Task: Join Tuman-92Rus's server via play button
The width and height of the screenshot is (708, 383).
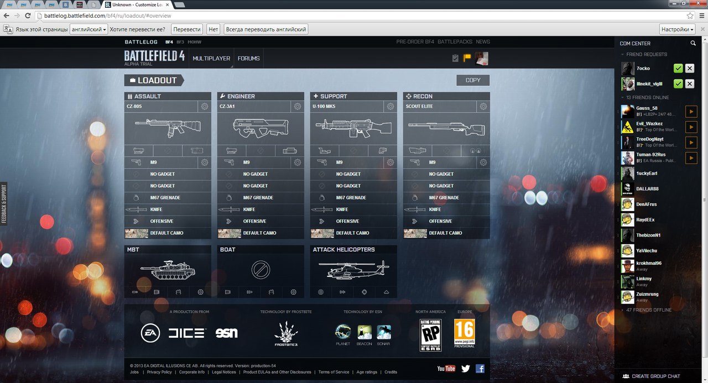Action: (691, 158)
